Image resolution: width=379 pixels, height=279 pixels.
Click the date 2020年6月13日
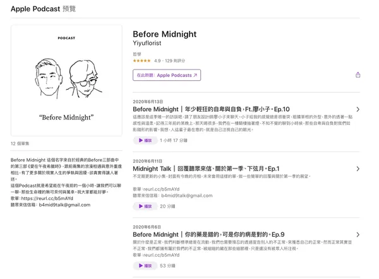coord(148,102)
